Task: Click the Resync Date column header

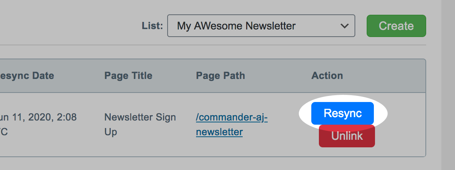Action: point(27,76)
